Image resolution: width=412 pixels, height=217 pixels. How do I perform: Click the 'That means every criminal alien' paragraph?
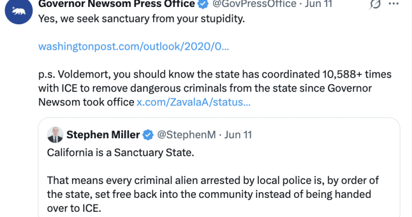point(213,194)
